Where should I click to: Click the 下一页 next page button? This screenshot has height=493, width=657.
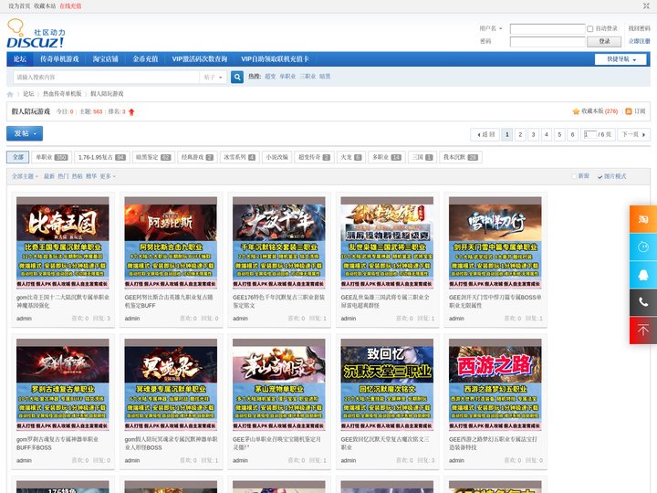(633, 134)
